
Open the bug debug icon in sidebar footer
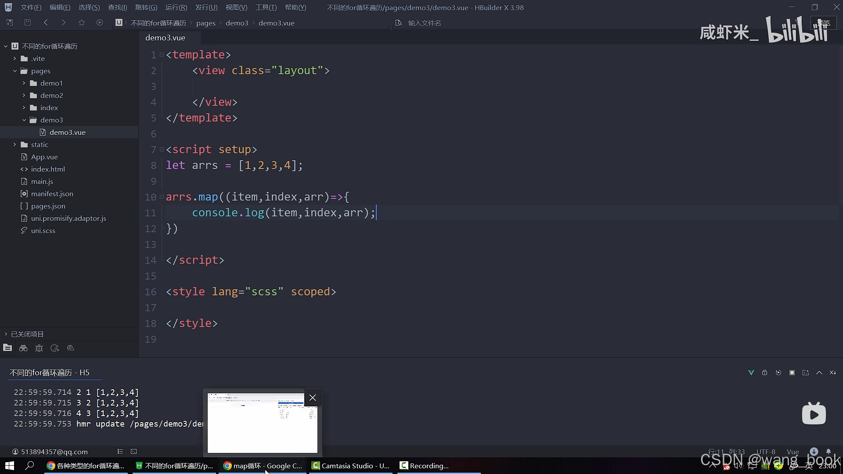coord(39,348)
